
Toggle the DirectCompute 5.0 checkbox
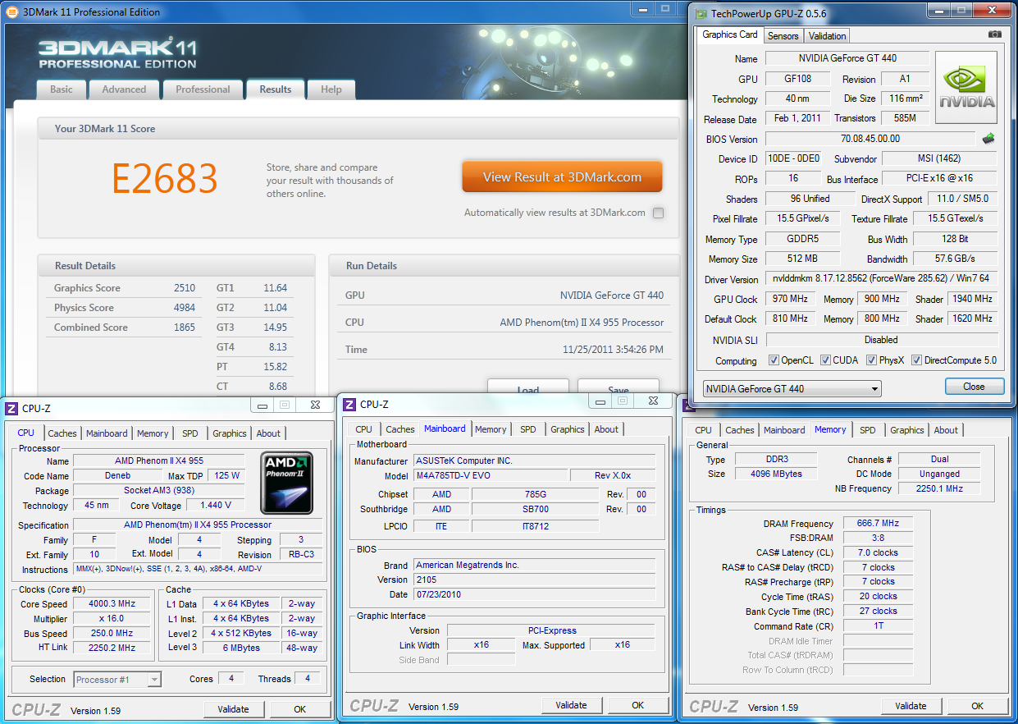pyautogui.click(x=916, y=360)
